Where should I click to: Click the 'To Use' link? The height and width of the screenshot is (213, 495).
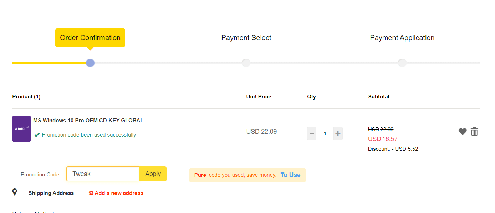[290, 175]
